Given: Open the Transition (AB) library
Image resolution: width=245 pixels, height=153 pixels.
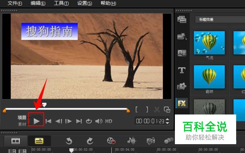Looking at the screenshot, I should tap(182, 53).
